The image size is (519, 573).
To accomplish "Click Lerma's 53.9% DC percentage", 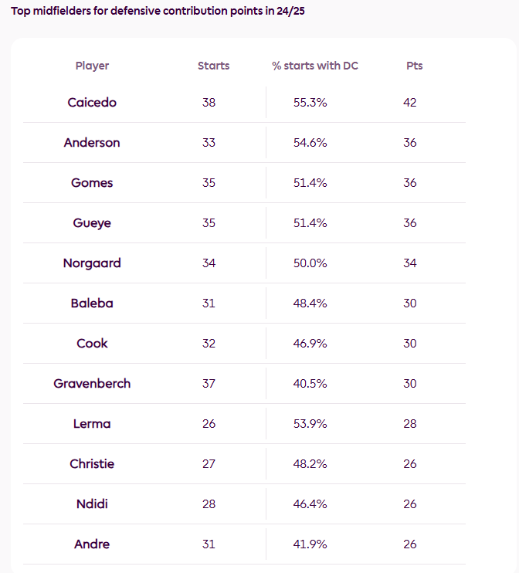I will click(x=310, y=424).
